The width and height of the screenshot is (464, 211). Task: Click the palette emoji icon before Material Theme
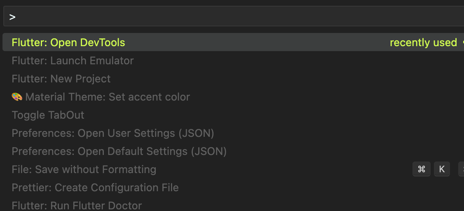pos(17,97)
